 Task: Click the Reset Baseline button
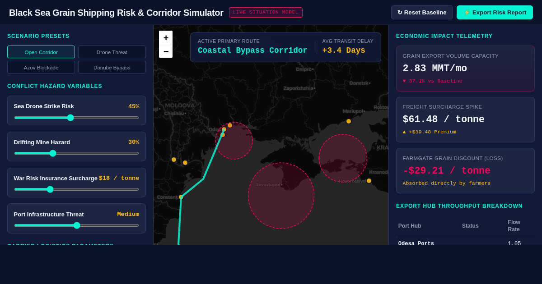[422, 12]
